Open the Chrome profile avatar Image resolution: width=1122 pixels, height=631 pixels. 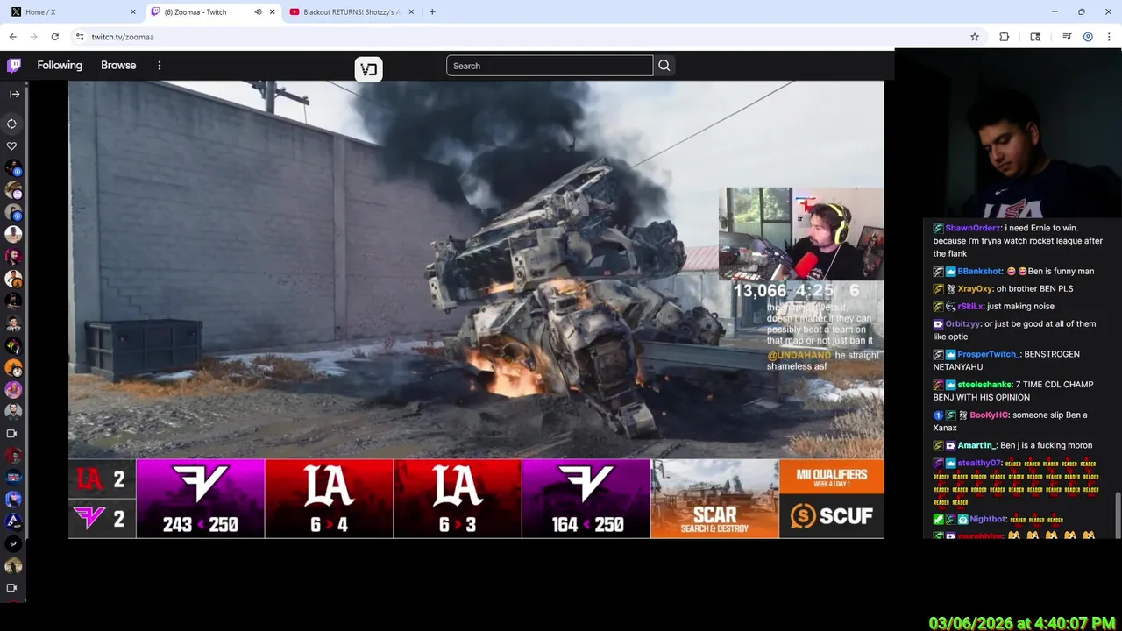[x=1088, y=37]
